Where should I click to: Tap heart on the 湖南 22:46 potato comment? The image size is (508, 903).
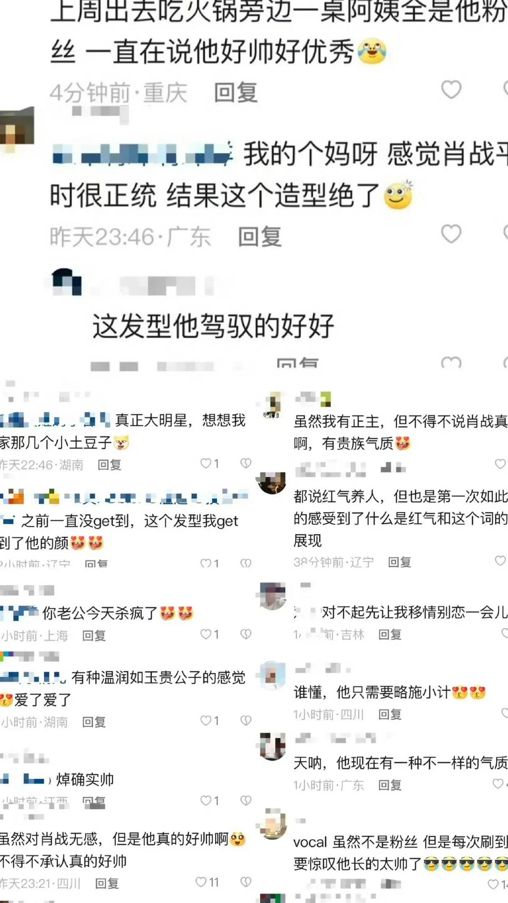click(x=206, y=464)
